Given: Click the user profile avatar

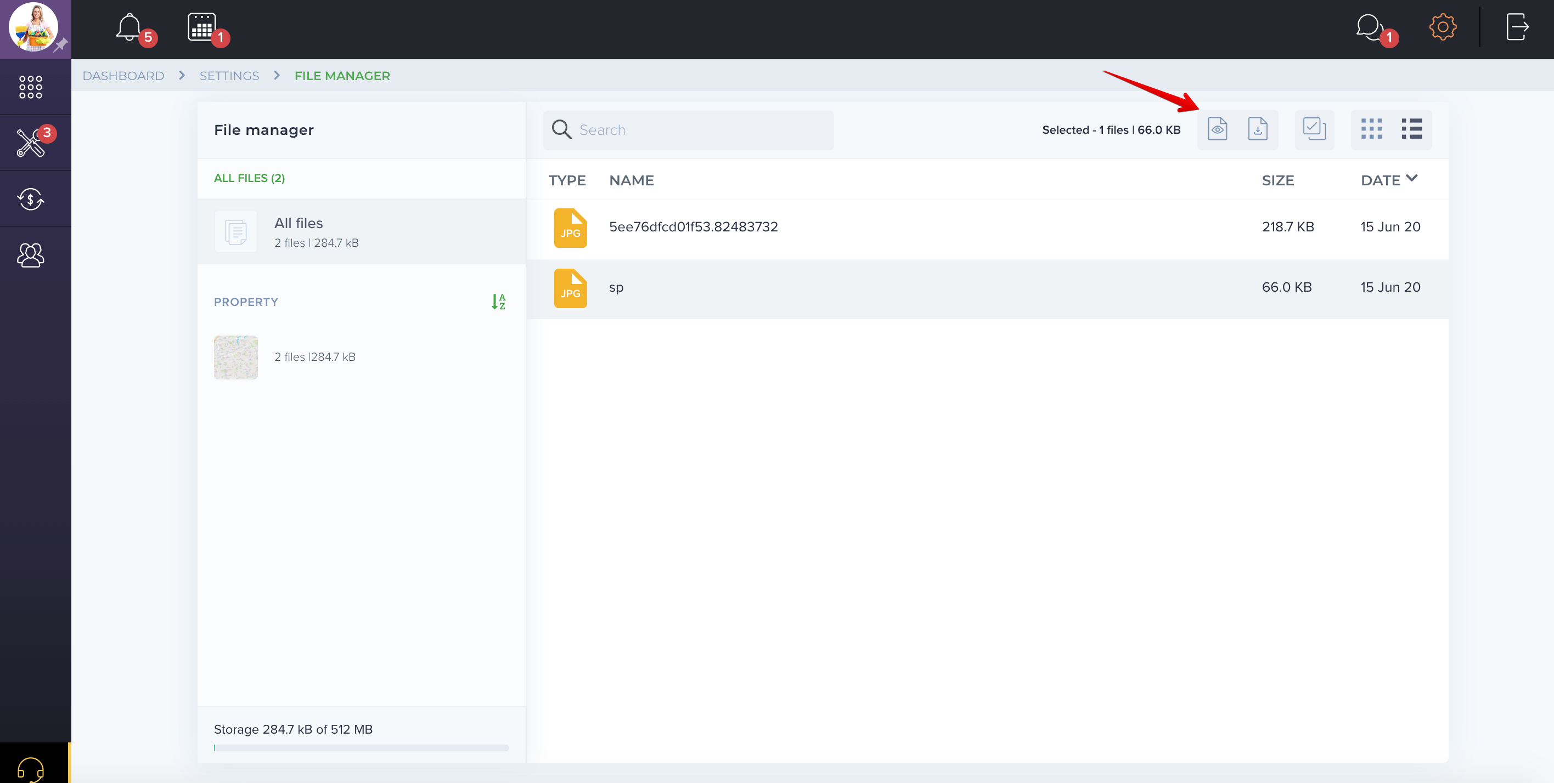Looking at the screenshot, I should (x=33, y=27).
